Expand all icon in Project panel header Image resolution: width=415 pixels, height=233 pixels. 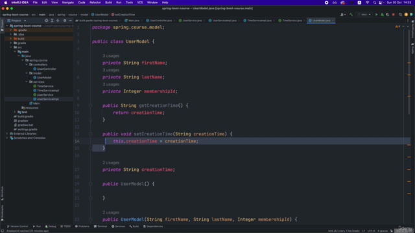tap(52, 20)
